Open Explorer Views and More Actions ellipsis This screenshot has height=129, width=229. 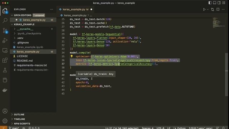click(x=52, y=9)
